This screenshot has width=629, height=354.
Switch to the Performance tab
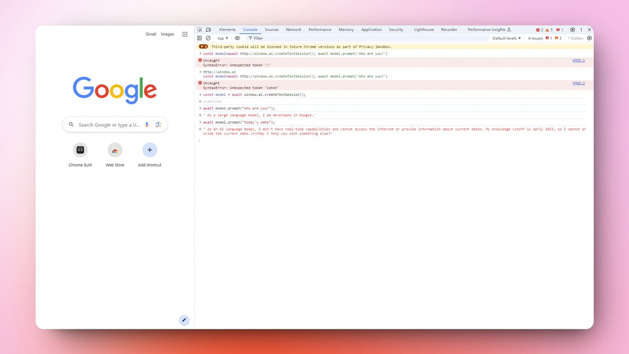click(x=320, y=30)
